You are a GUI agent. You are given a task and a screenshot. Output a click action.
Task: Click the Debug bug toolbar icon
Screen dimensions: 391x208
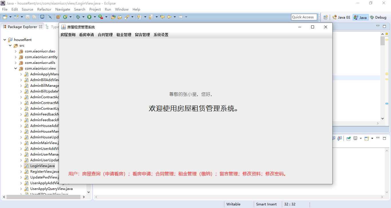click(x=78, y=17)
